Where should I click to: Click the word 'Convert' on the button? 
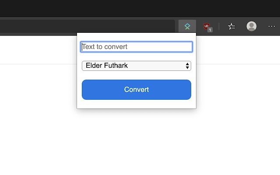(136, 90)
